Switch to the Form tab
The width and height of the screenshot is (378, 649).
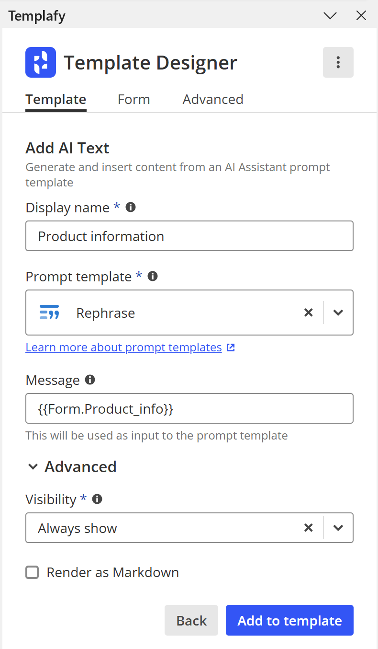click(x=134, y=99)
